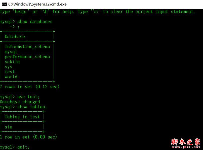The width and height of the screenshot is (203, 150).
Task: Click the Database column header
Action: (x=15, y=37)
